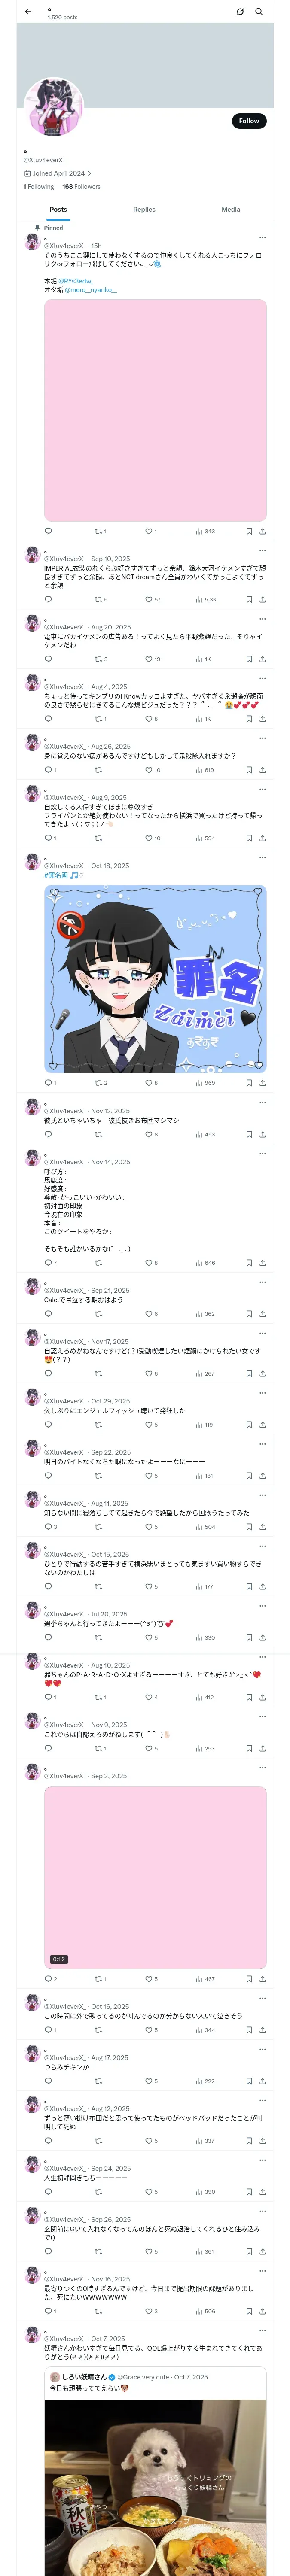Repost the Aug 20, 2025 post
This screenshot has width=290, height=2576.
click(99, 659)
